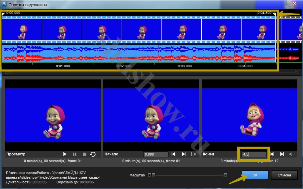Play the clip preview
Image resolution: width=303 pixels, height=189 pixels.
click(x=65, y=154)
